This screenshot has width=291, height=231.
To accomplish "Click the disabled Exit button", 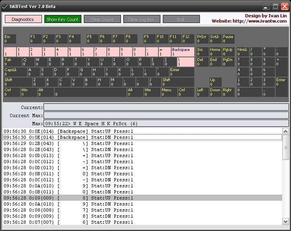I will [181, 19].
